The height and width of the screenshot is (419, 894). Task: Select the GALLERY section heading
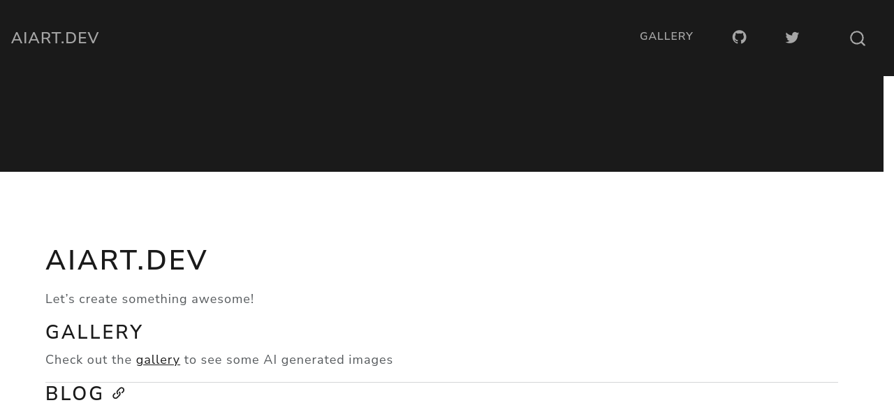[x=94, y=332]
